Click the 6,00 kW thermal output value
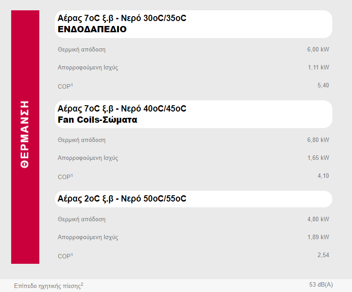Screen dimensions: 352x292 point(318,50)
